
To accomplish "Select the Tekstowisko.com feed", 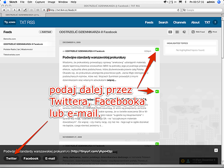I will click(12, 55).
